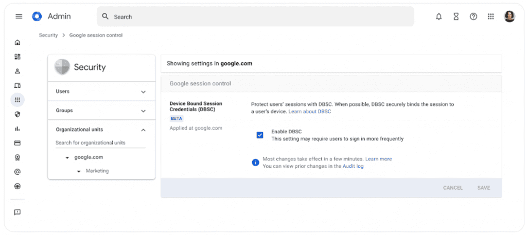Open the badge ribbon icon in sidebar
This screenshot has height=235, width=527.
point(17,157)
